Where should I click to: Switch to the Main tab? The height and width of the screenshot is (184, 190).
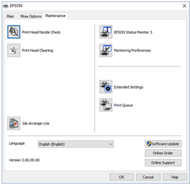(x=11, y=16)
